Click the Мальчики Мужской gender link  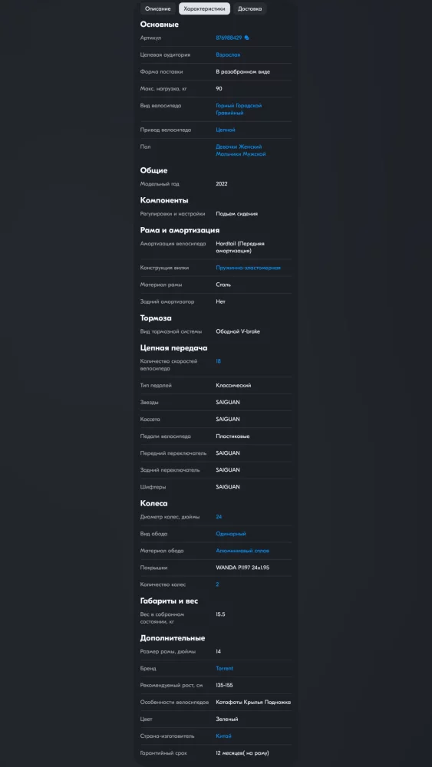(x=241, y=154)
